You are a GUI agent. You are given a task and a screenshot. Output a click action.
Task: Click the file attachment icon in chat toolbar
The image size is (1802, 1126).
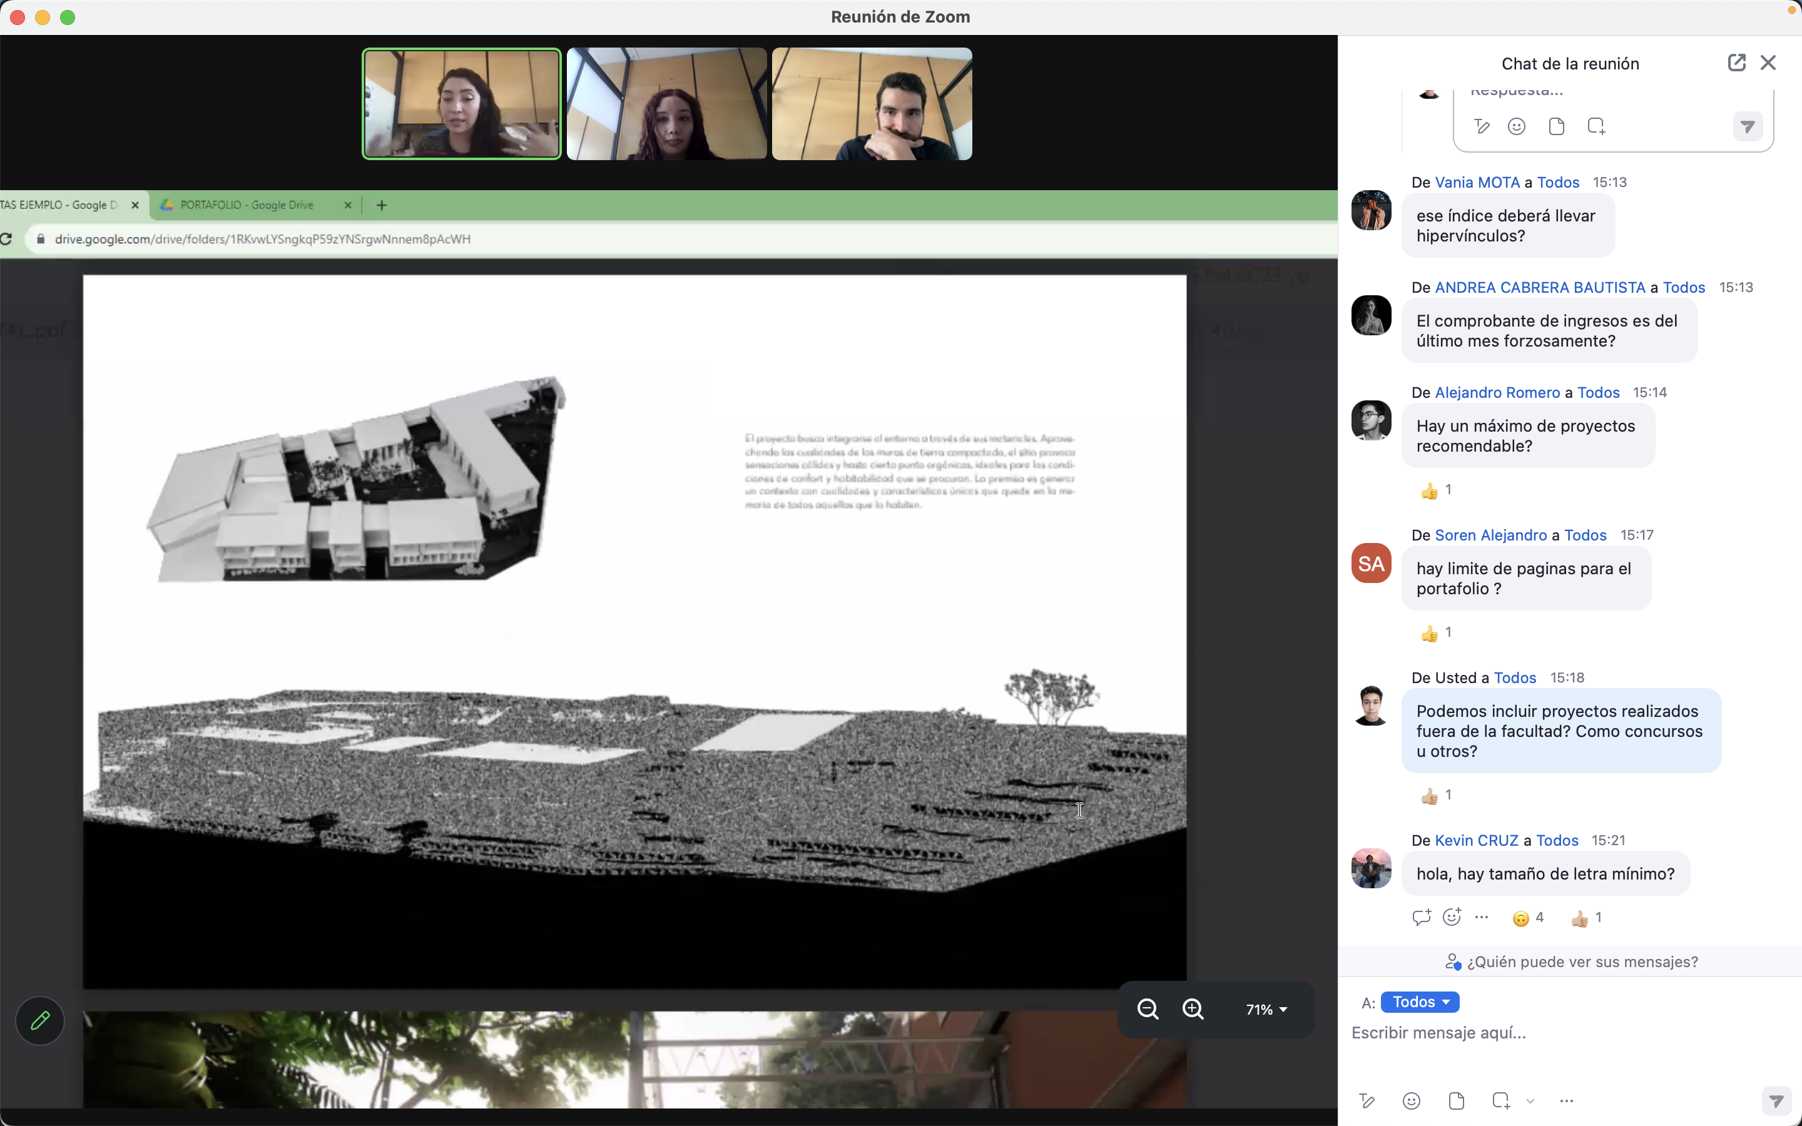pos(1457,1101)
